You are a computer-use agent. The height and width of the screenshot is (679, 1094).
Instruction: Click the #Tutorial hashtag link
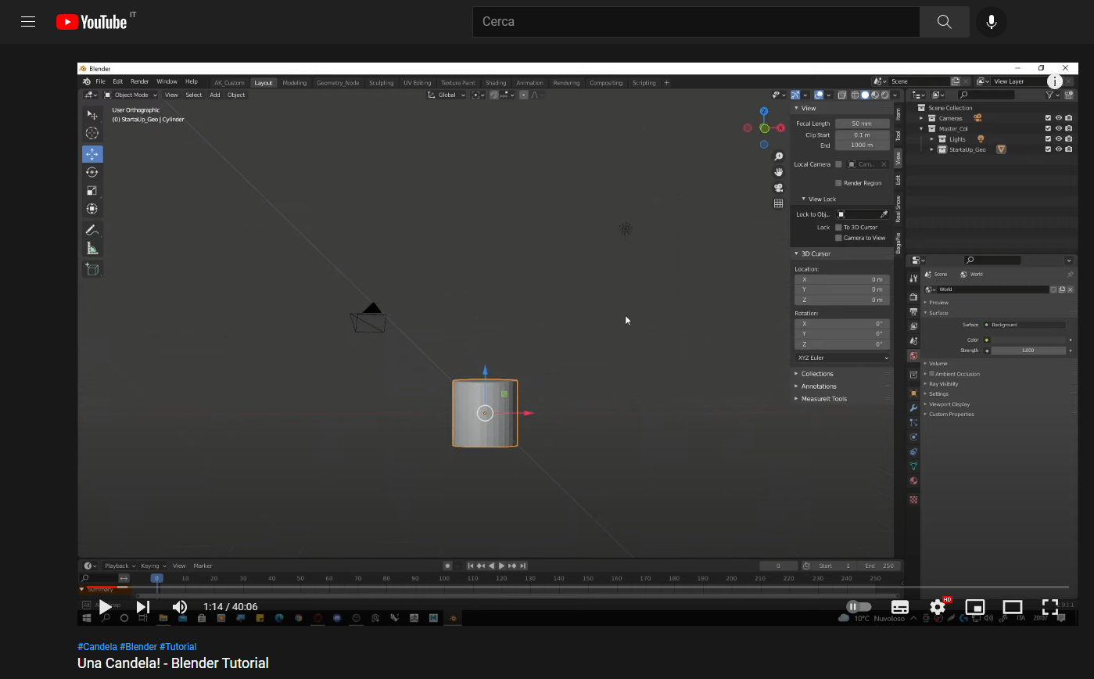[178, 647]
